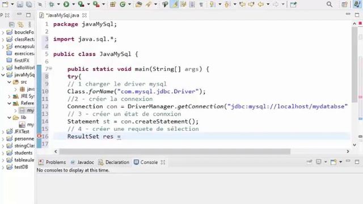363x204 pixels.
Task: Close the JavaMySql.java editor tab
Action: (x=85, y=15)
